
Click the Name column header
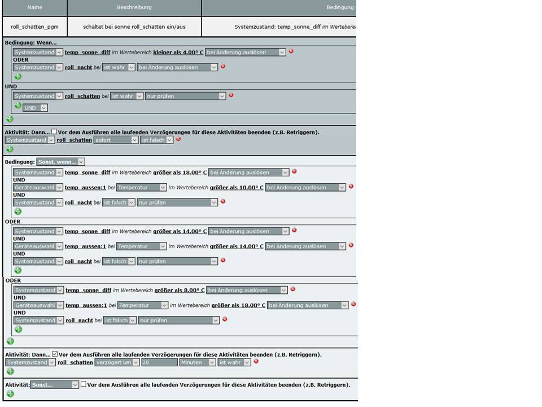click(x=34, y=7)
